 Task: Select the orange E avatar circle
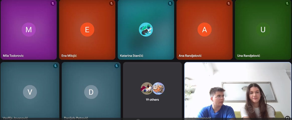87,29
